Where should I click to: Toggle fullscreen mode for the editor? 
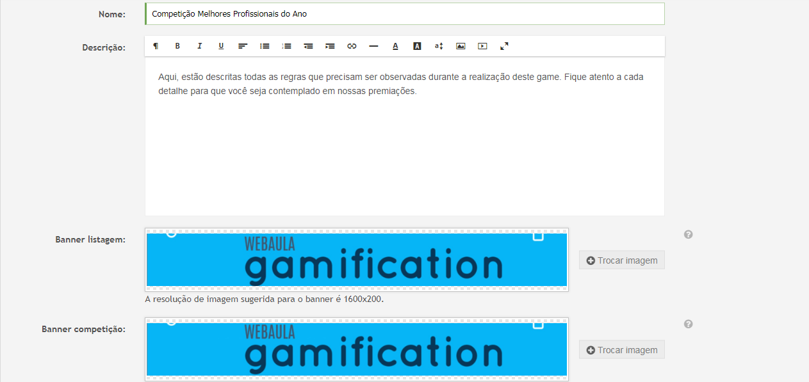click(x=504, y=46)
